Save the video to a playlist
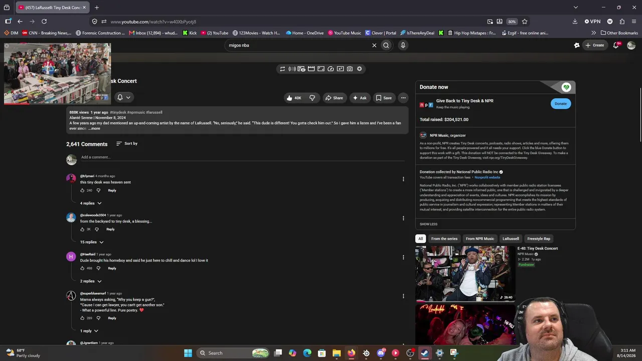This screenshot has height=361, width=642. [x=384, y=98]
